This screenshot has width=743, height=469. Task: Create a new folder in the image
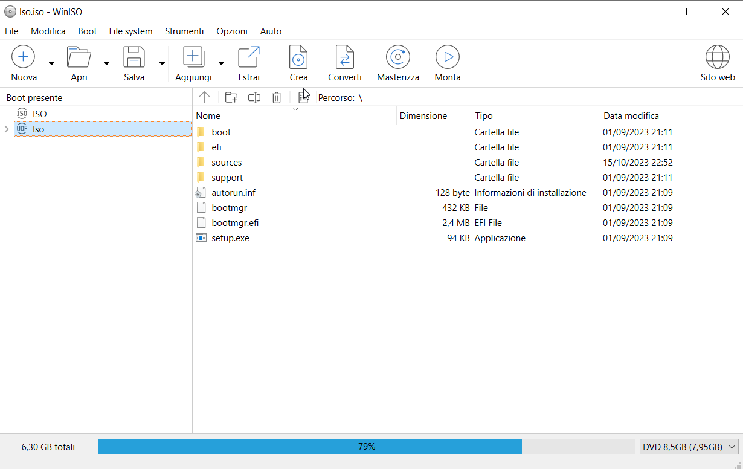click(x=231, y=97)
